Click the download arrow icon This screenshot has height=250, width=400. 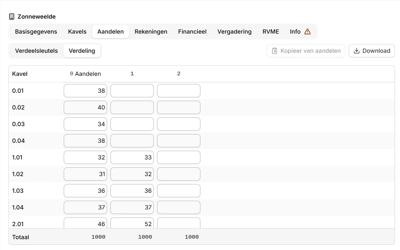click(357, 51)
